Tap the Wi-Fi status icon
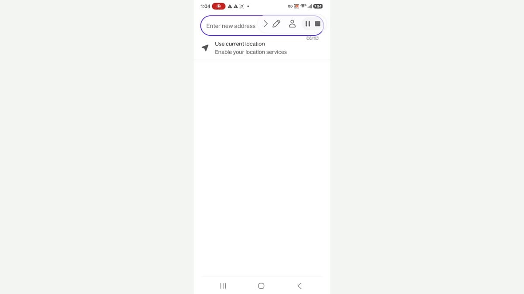 click(x=303, y=6)
